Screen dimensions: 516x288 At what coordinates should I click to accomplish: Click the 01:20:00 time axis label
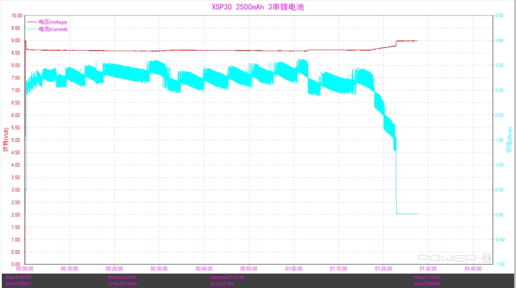pos(383,269)
